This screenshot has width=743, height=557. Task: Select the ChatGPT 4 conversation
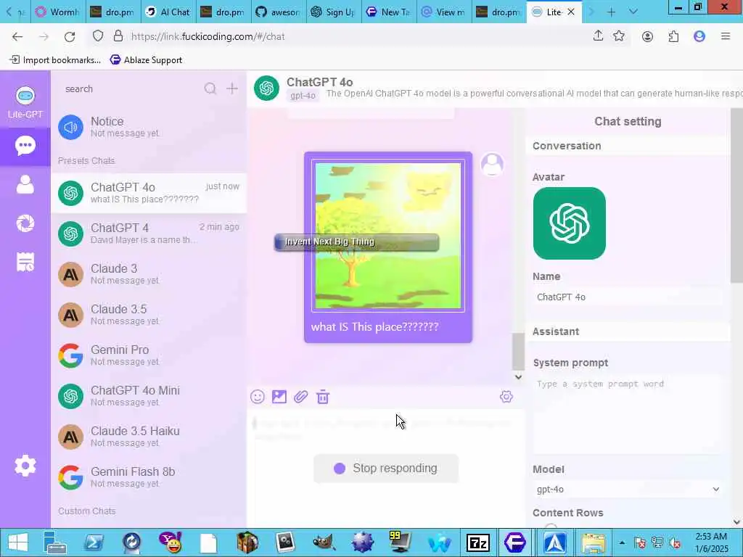click(148, 234)
